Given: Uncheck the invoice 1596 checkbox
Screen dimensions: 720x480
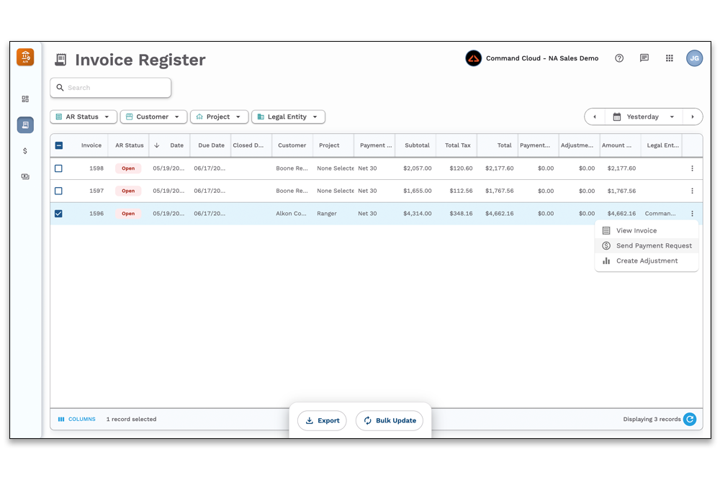Looking at the screenshot, I should point(59,214).
